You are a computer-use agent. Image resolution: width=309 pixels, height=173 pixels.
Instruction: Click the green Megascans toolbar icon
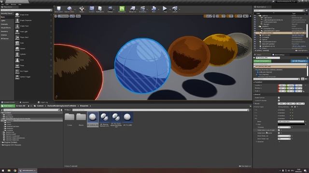122,9
